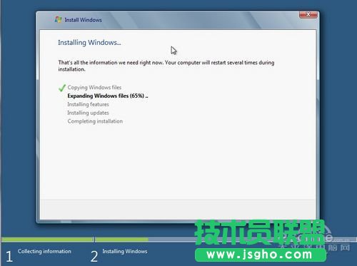
Task: Click the "That's all the information we need" message
Action: pos(166,66)
